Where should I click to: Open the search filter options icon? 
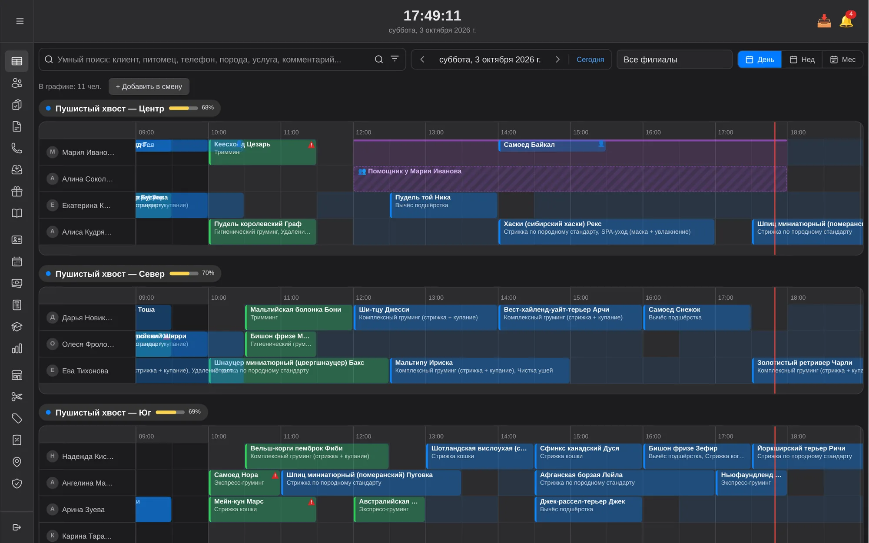click(x=395, y=59)
